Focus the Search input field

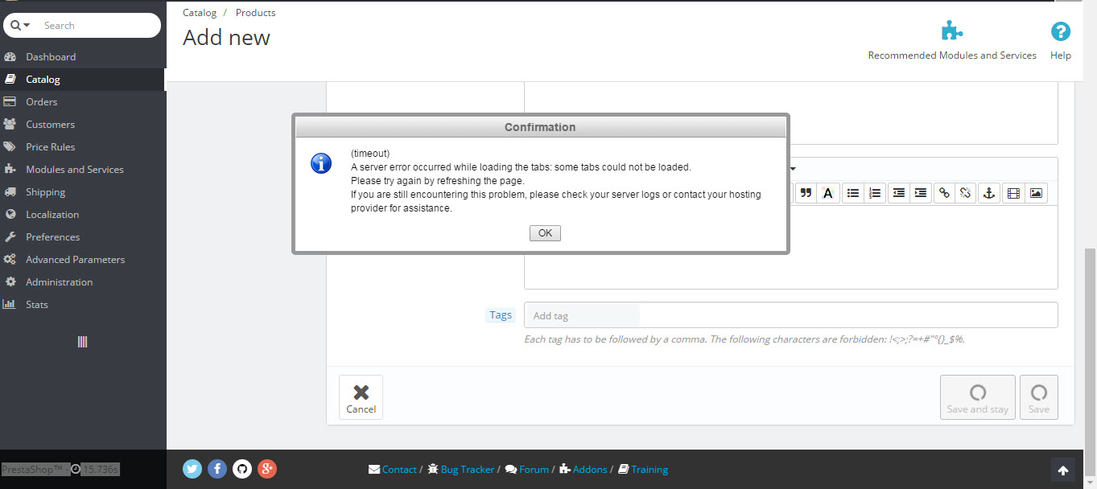[x=98, y=26]
